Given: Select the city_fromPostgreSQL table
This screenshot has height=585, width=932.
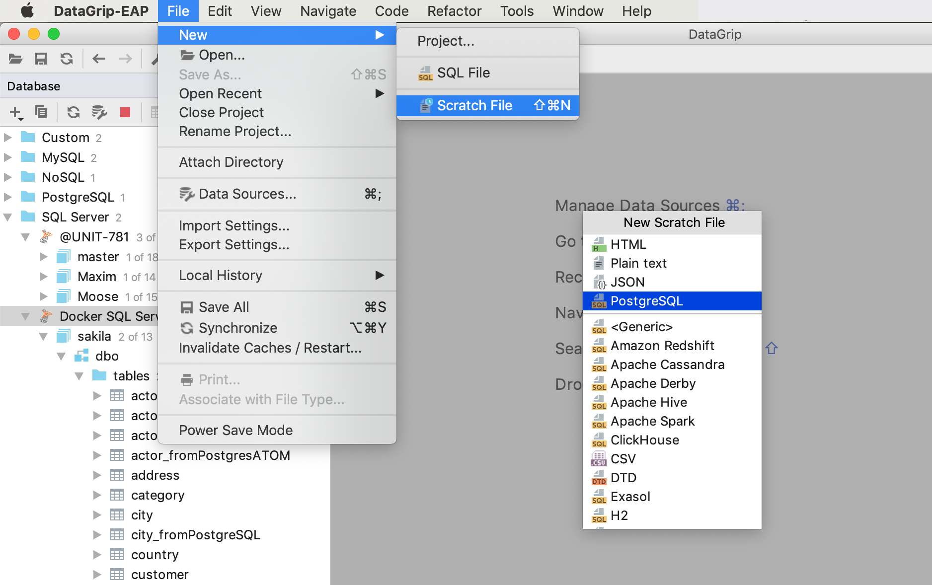Looking at the screenshot, I should (x=195, y=535).
